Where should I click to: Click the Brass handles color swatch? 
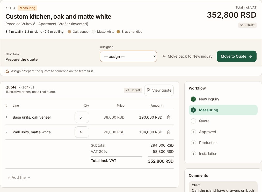(x=118, y=32)
